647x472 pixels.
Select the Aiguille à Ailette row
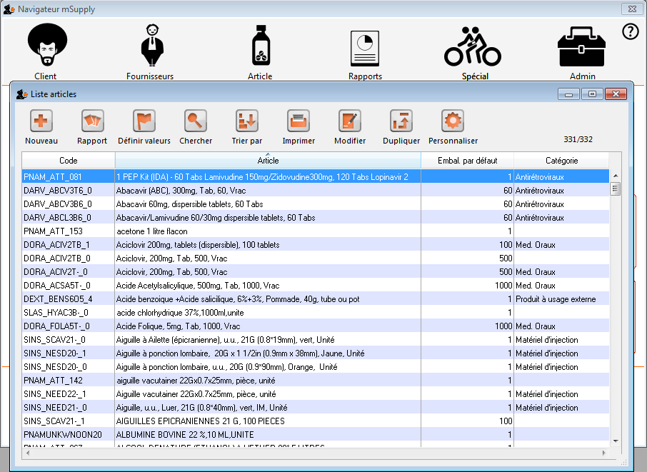click(x=316, y=340)
